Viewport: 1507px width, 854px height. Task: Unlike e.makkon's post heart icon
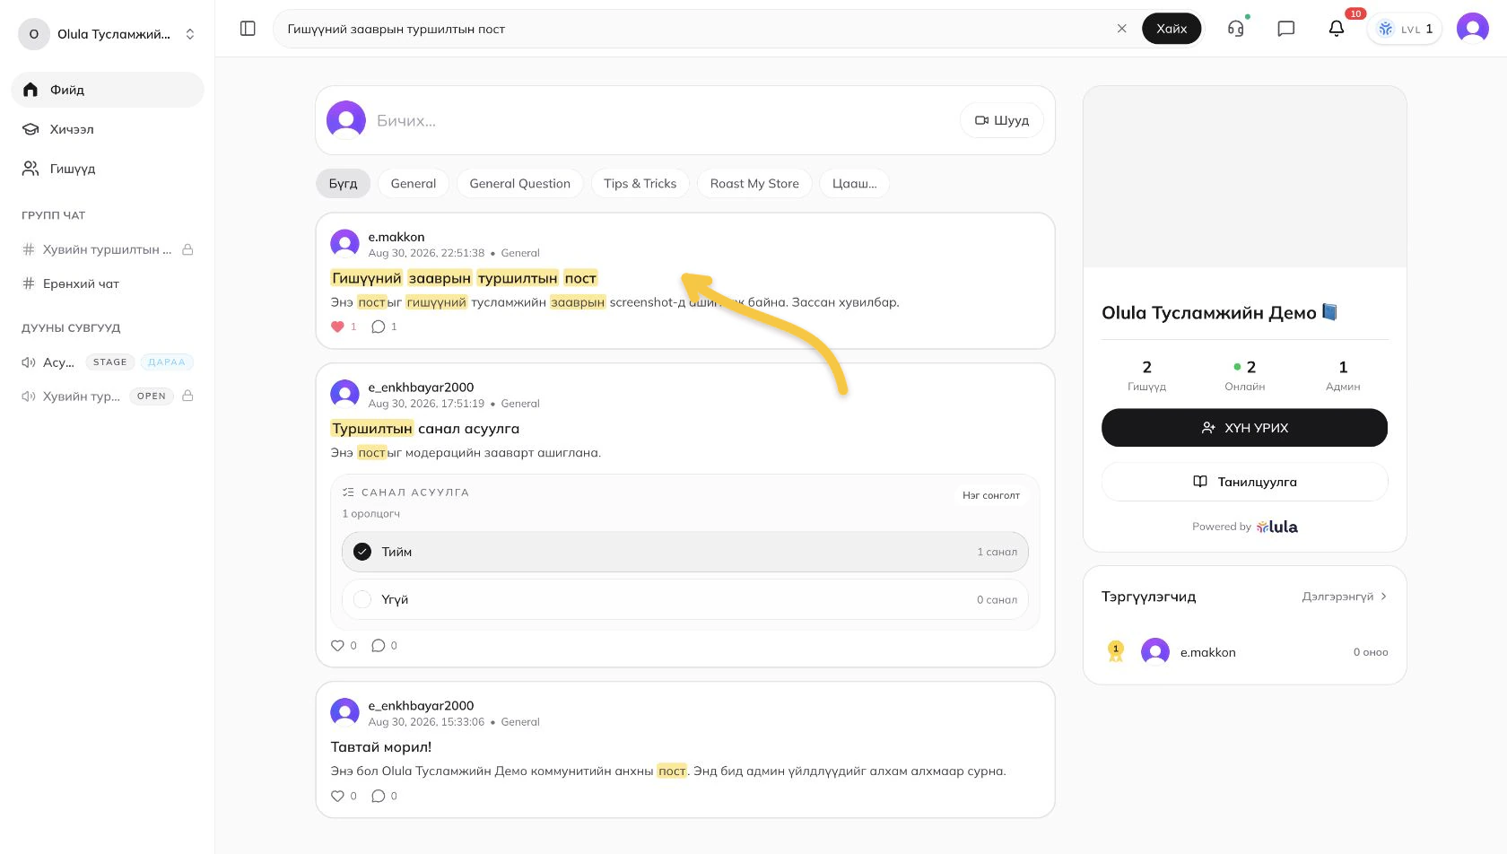coord(337,327)
